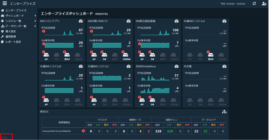This screenshot has width=269, height=140.
Task: Expand the データセンター一覧 submenu chevron
Action: click(35, 26)
